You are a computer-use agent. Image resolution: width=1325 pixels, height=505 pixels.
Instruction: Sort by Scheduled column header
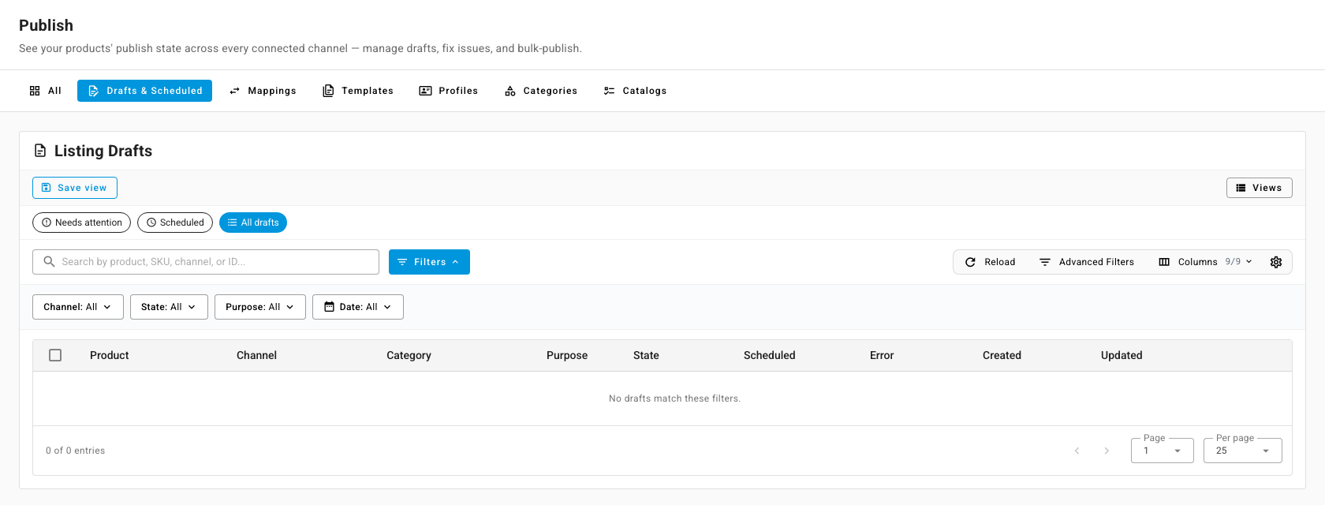(x=769, y=355)
